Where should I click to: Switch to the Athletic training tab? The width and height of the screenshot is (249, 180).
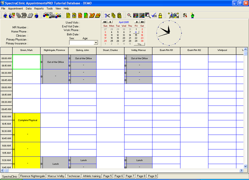point(92,176)
